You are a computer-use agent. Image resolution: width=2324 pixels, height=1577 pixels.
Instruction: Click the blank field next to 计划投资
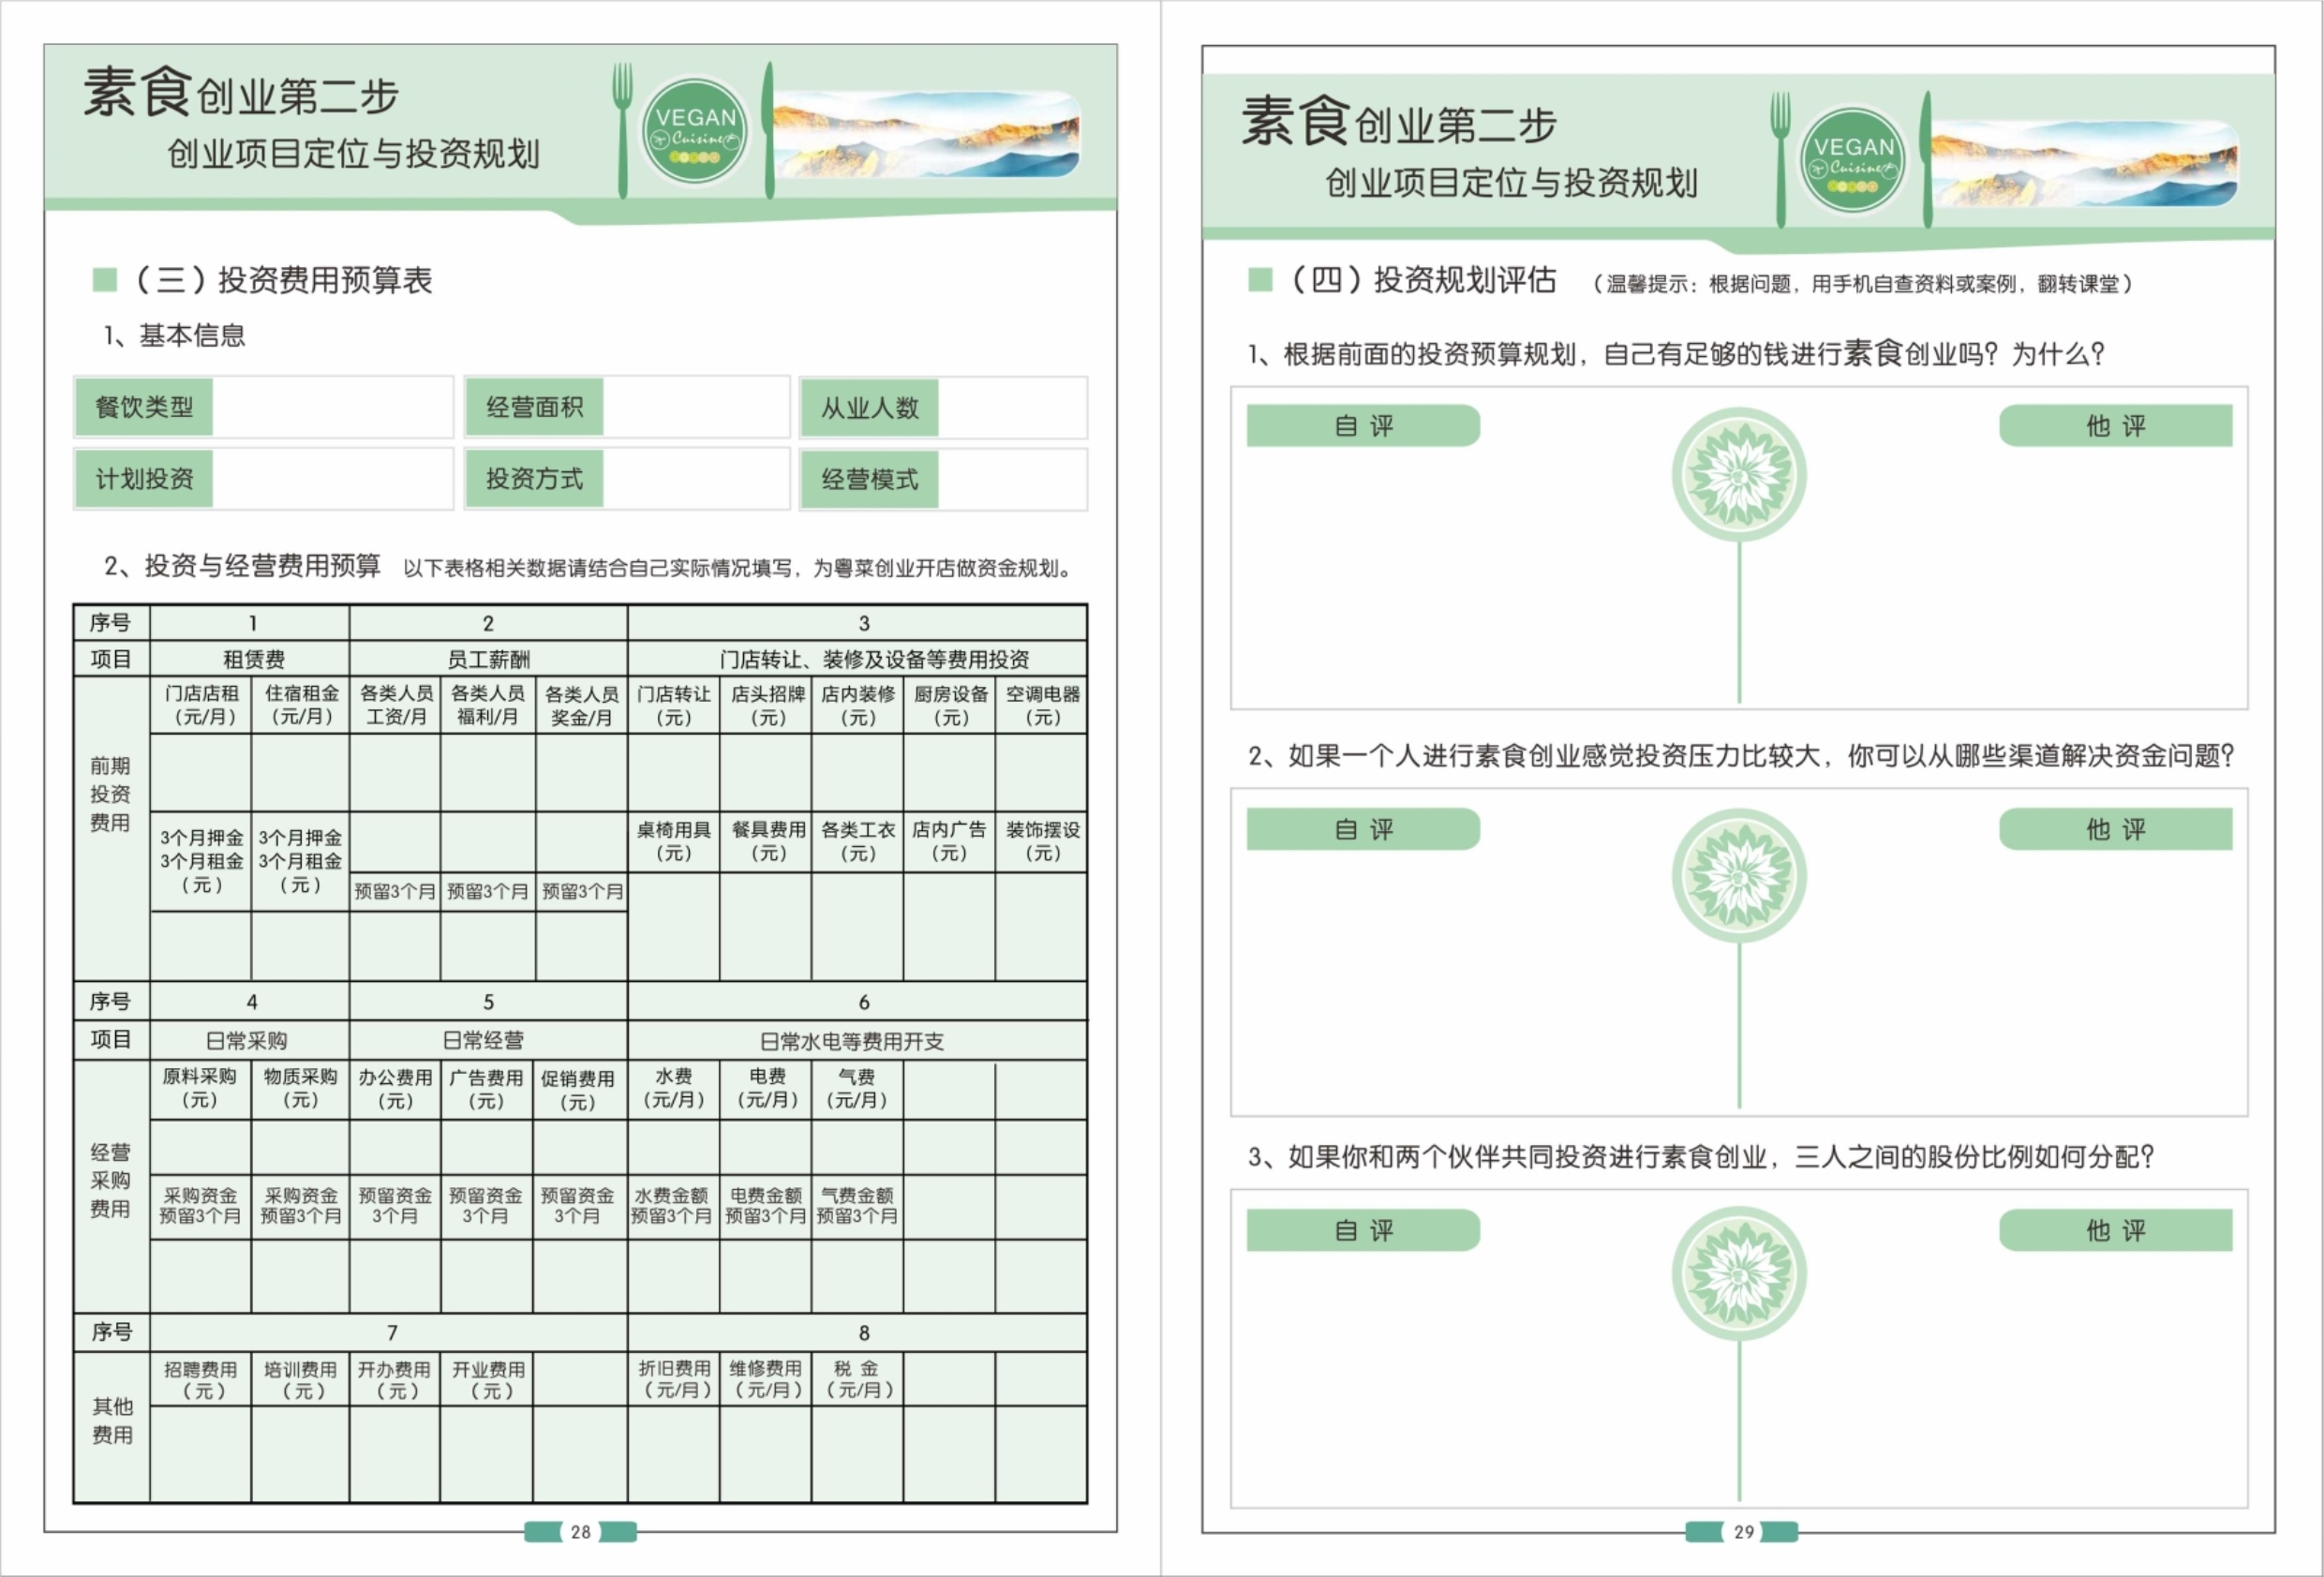[331, 479]
